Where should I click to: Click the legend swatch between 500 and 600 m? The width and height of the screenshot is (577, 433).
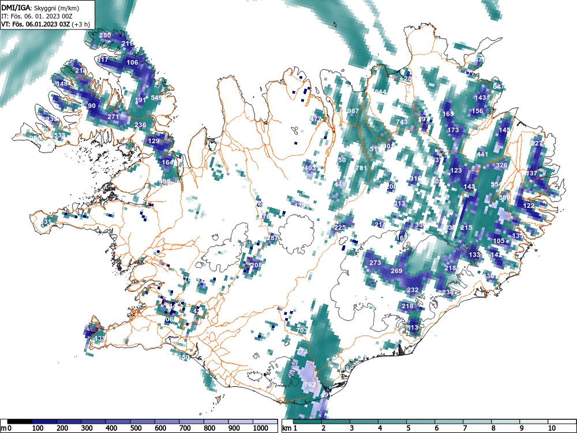pos(143,421)
